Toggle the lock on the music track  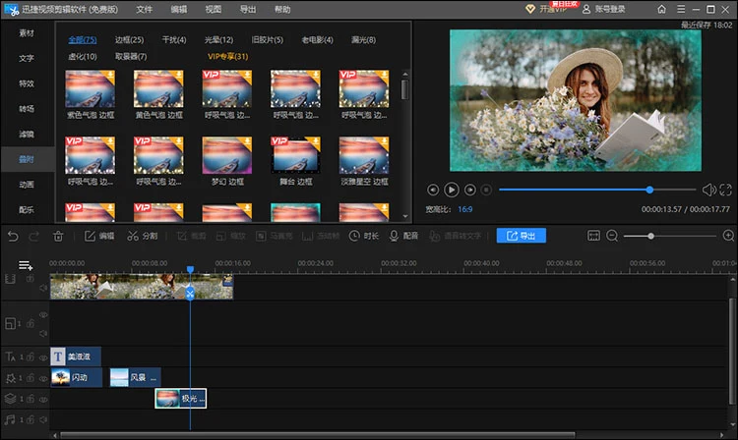pos(31,420)
